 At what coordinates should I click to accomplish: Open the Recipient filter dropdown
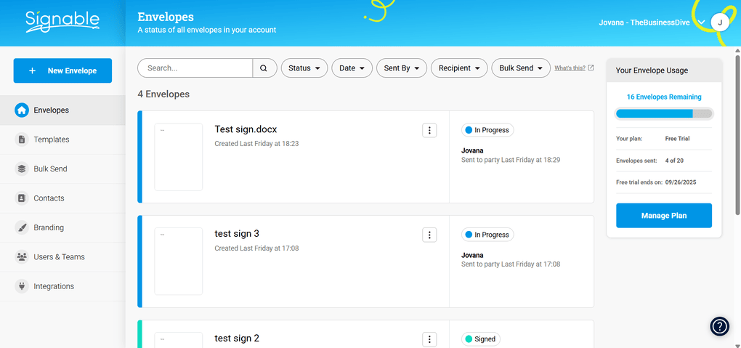459,68
